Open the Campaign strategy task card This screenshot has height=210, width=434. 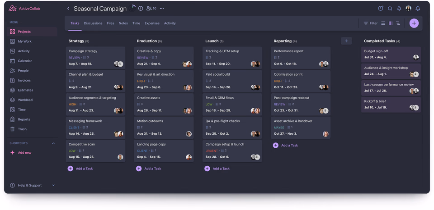95,58
